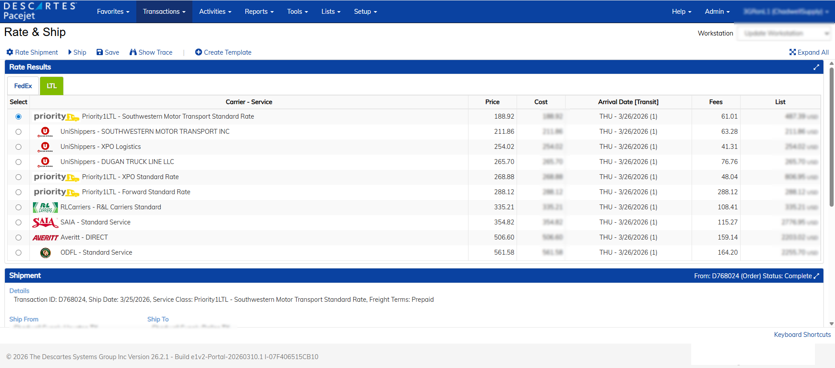The height and width of the screenshot is (368, 835).
Task: Click the shipment Details link
Action: point(19,291)
